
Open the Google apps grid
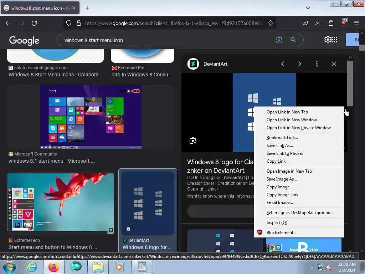coord(334,40)
